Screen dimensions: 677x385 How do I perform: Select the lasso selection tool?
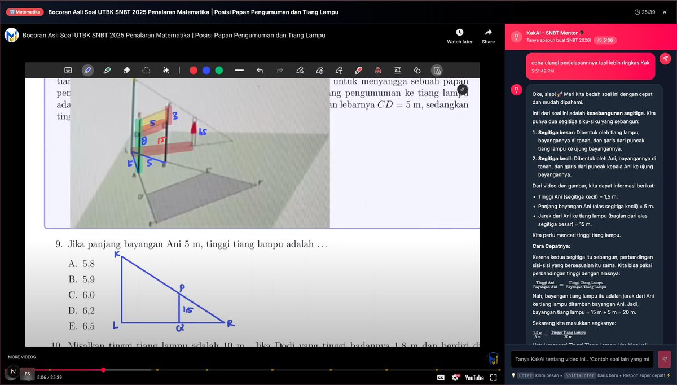(x=146, y=70)
